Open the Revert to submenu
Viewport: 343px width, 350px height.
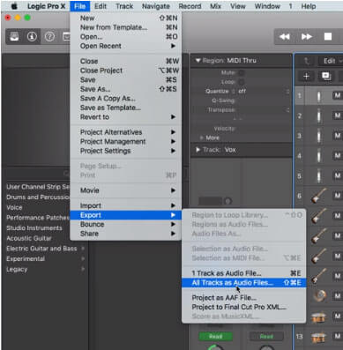pyautogui.click(x=126, y=117)
